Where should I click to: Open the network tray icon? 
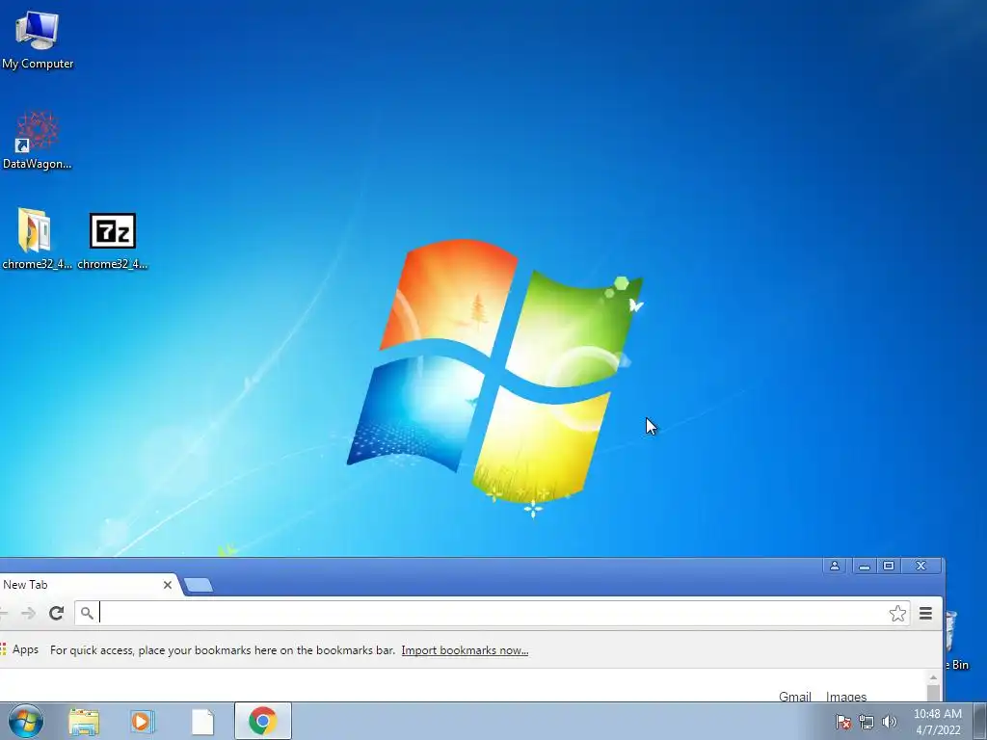(x=867, y=722)
